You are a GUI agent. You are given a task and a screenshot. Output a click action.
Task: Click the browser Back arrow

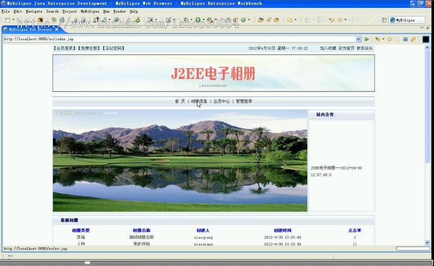point(390,39)
